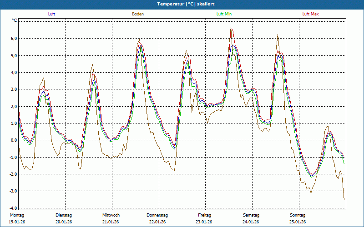Select the 'Freitag' day label

(x=204, y=215)
